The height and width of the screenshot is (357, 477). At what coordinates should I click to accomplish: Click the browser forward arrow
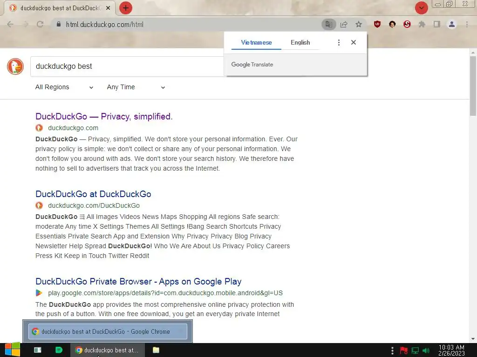[x=25, y=24]
